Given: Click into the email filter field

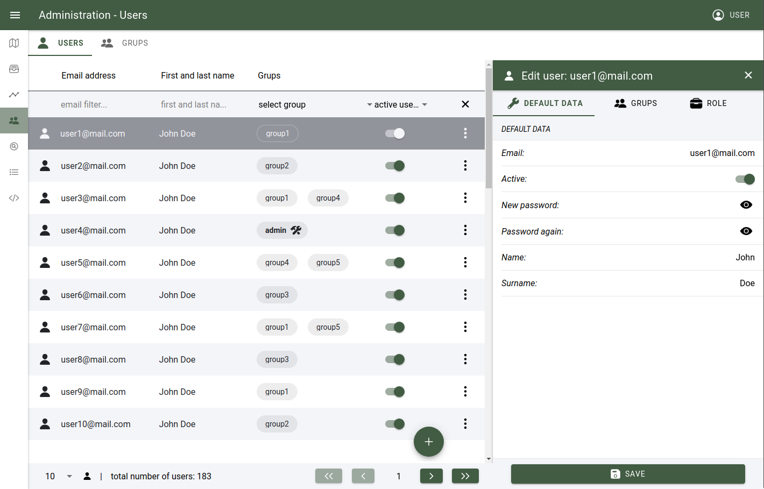Looking at the screenshot, I should [102, 104].
